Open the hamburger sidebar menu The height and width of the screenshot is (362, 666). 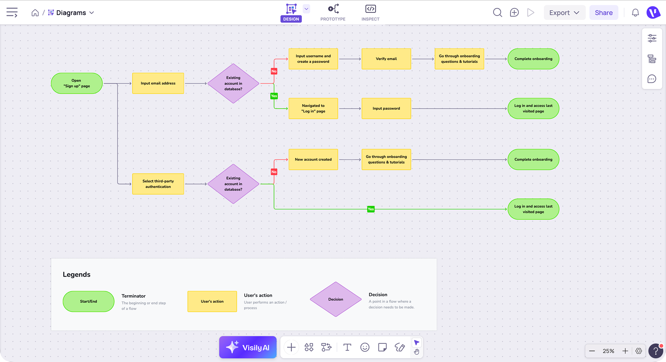(x=12, y=13)
